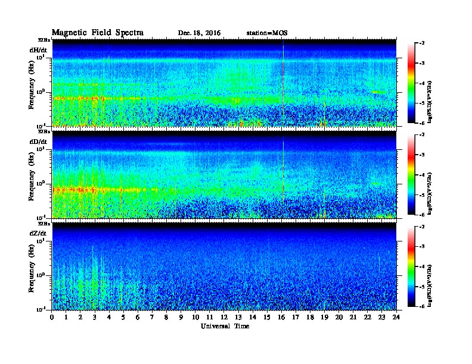This screenshot has height=364, width=472.
Task: Click the dZ/dt spectrogram color bar
Action: tap(411, 266)
